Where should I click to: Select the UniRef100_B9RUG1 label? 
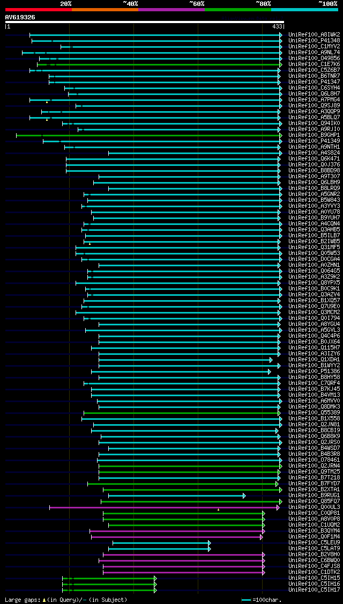click(314, 496)
